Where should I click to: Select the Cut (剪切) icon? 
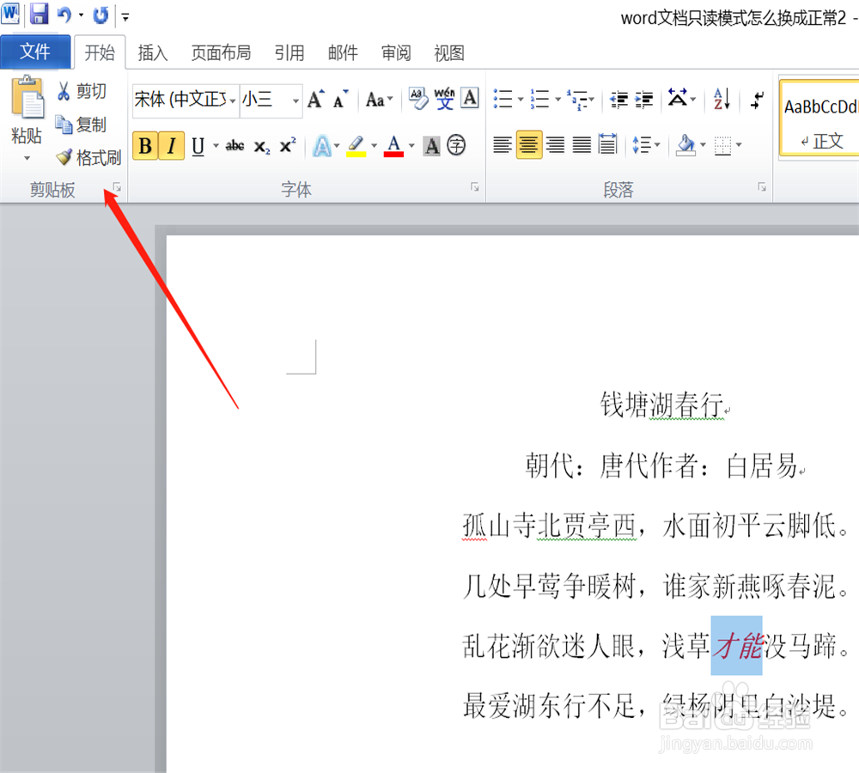pyautogui.click(x=64, y=91)
